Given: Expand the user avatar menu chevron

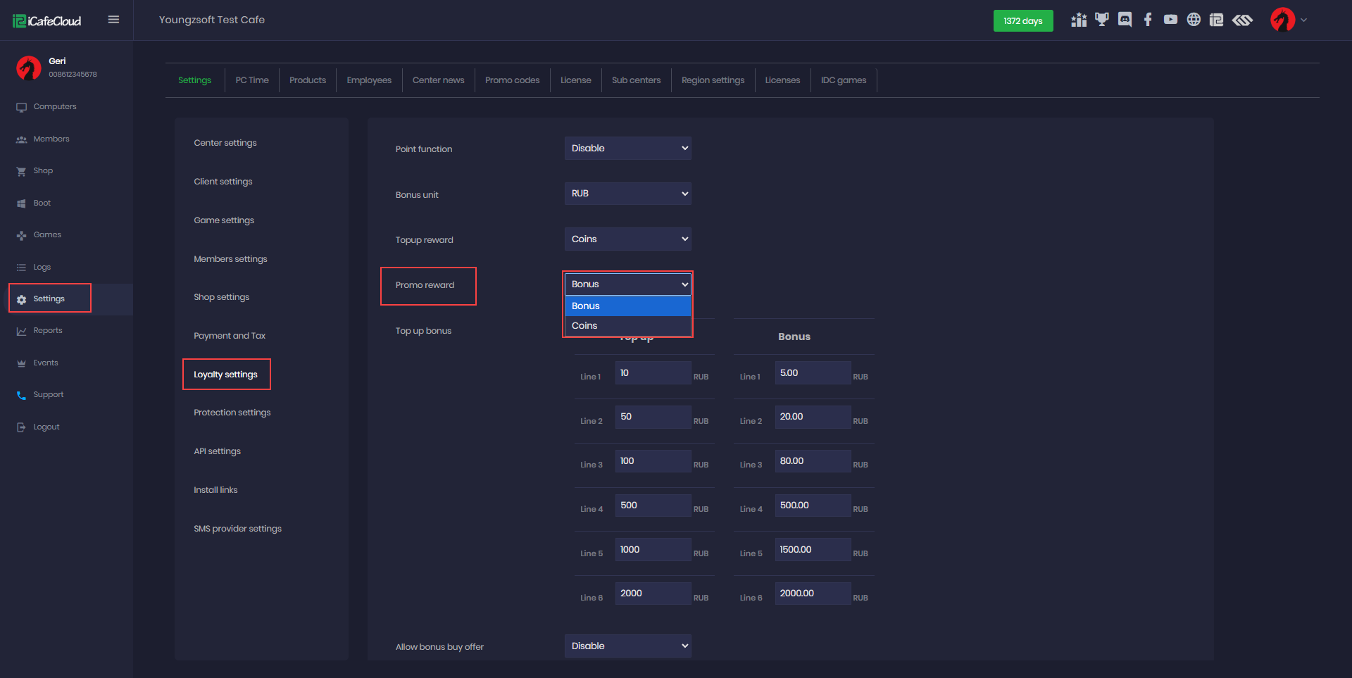Looking at the screenshot, I should tap(1303, 20).
